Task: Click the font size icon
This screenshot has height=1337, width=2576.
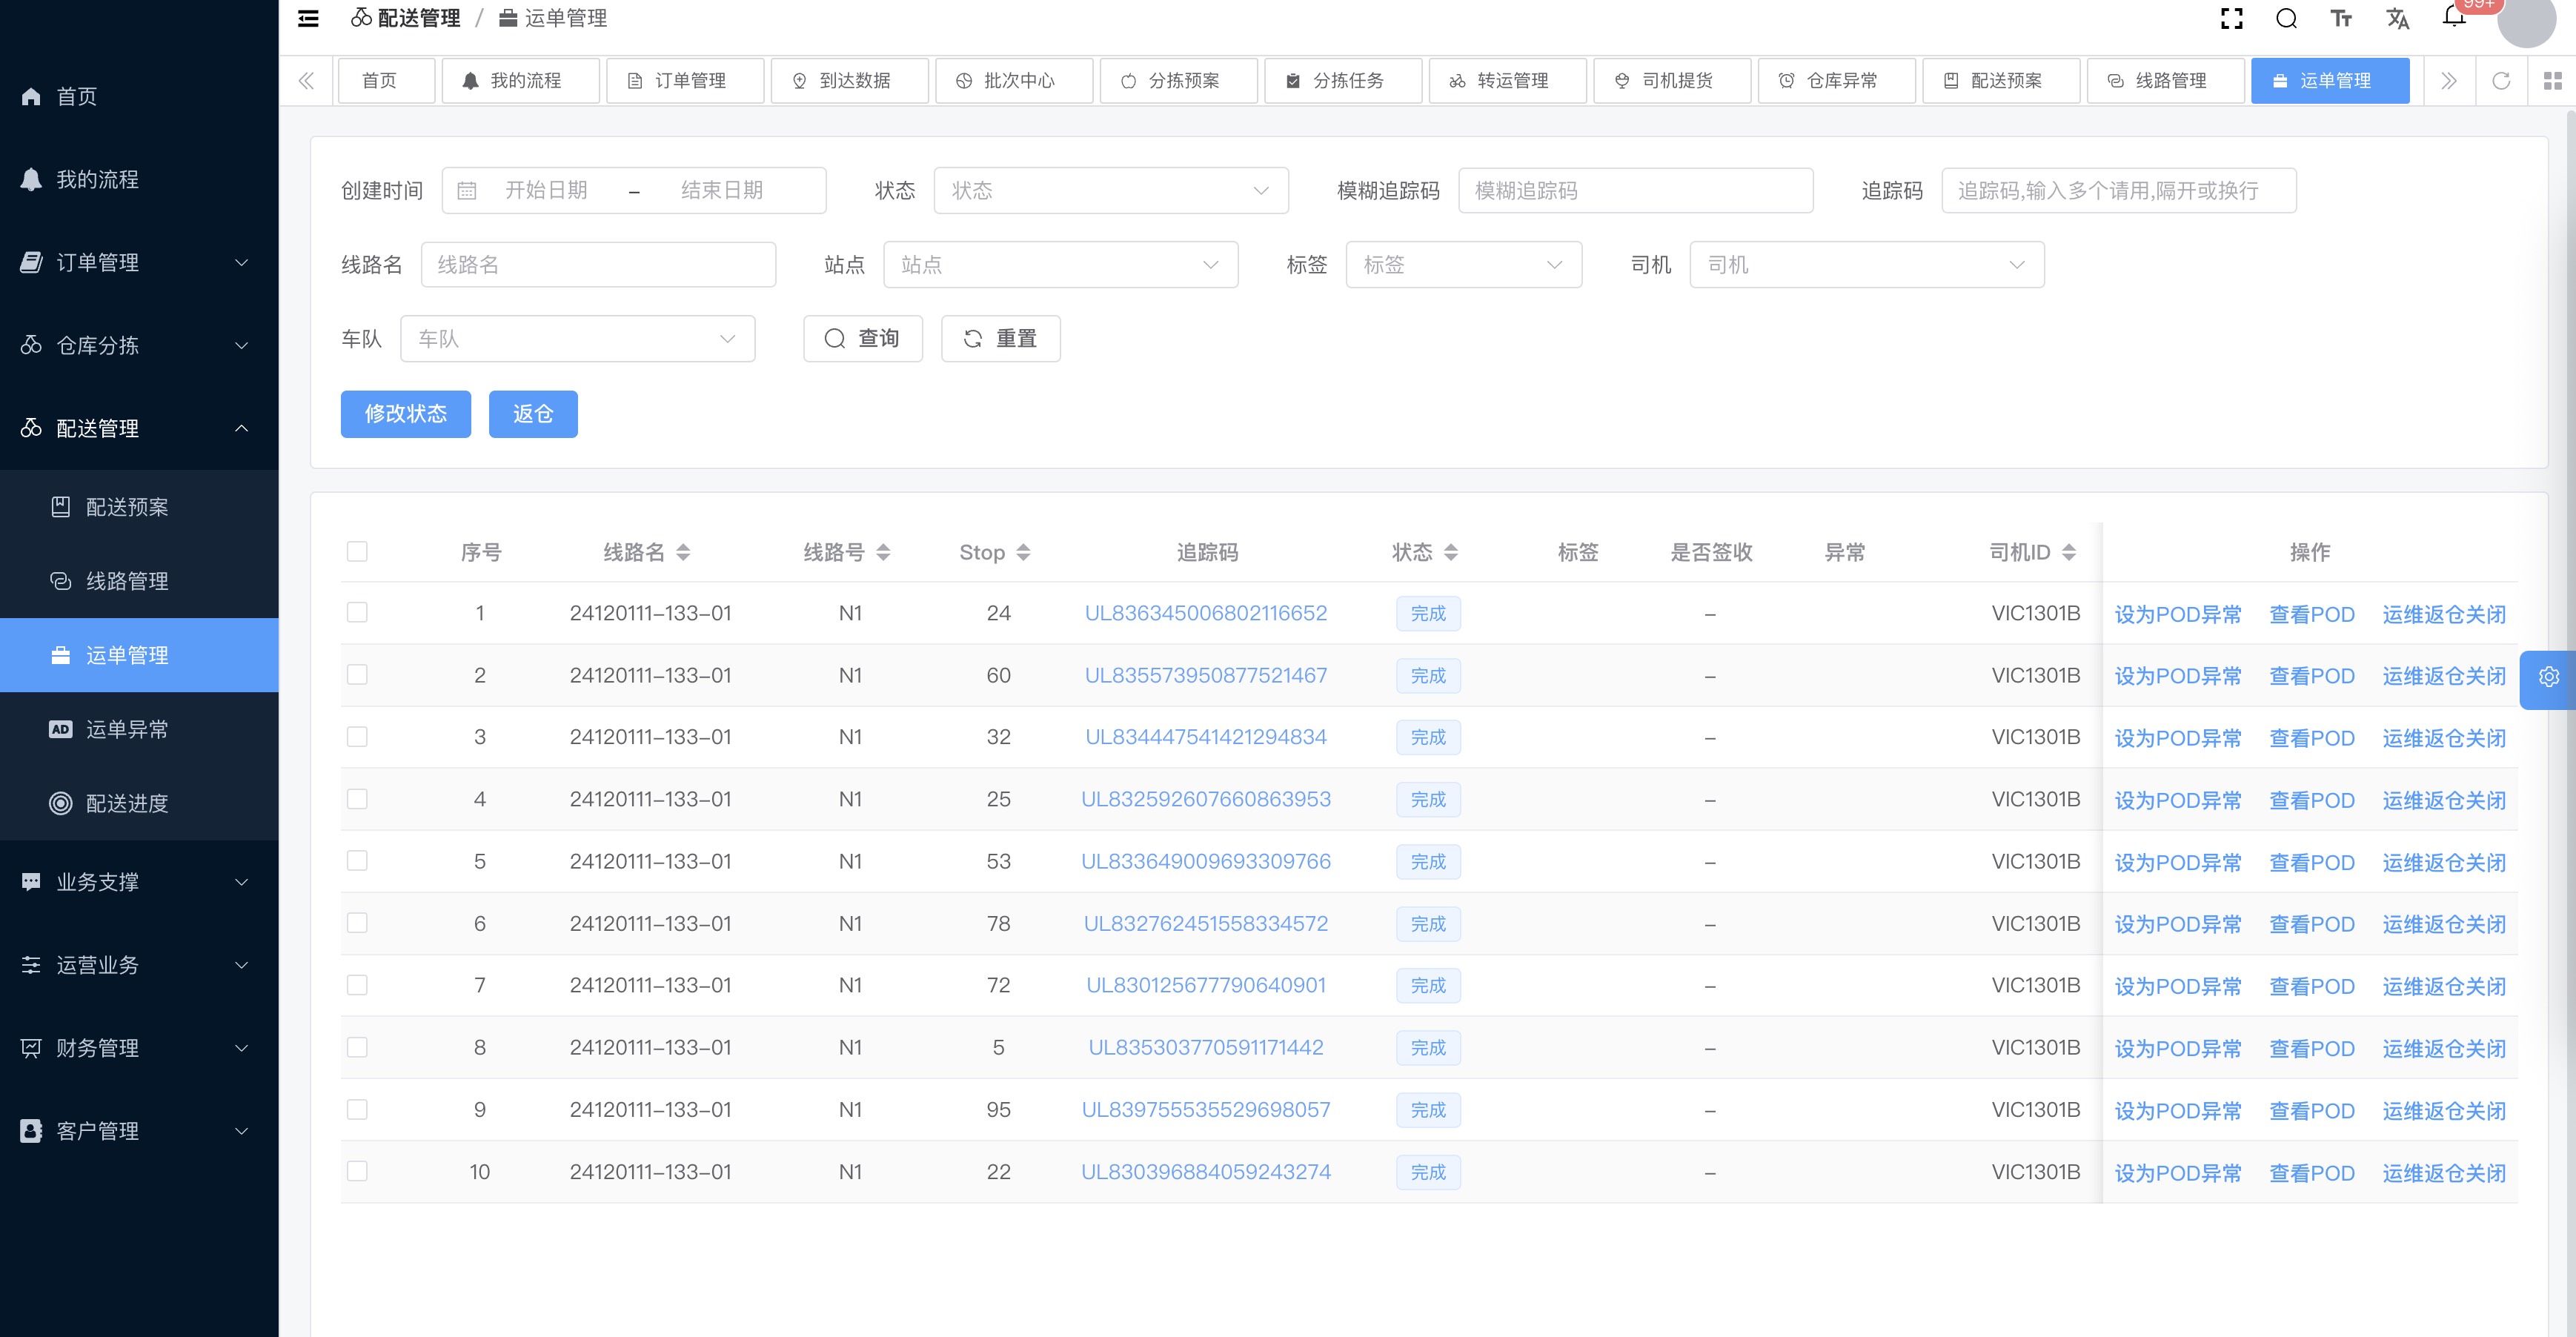Action: pos(2341,19)
